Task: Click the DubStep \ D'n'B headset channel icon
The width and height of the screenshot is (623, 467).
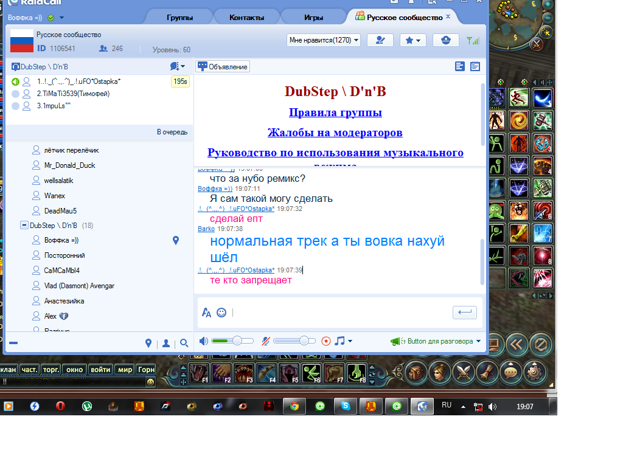Action: coord(15,67)
